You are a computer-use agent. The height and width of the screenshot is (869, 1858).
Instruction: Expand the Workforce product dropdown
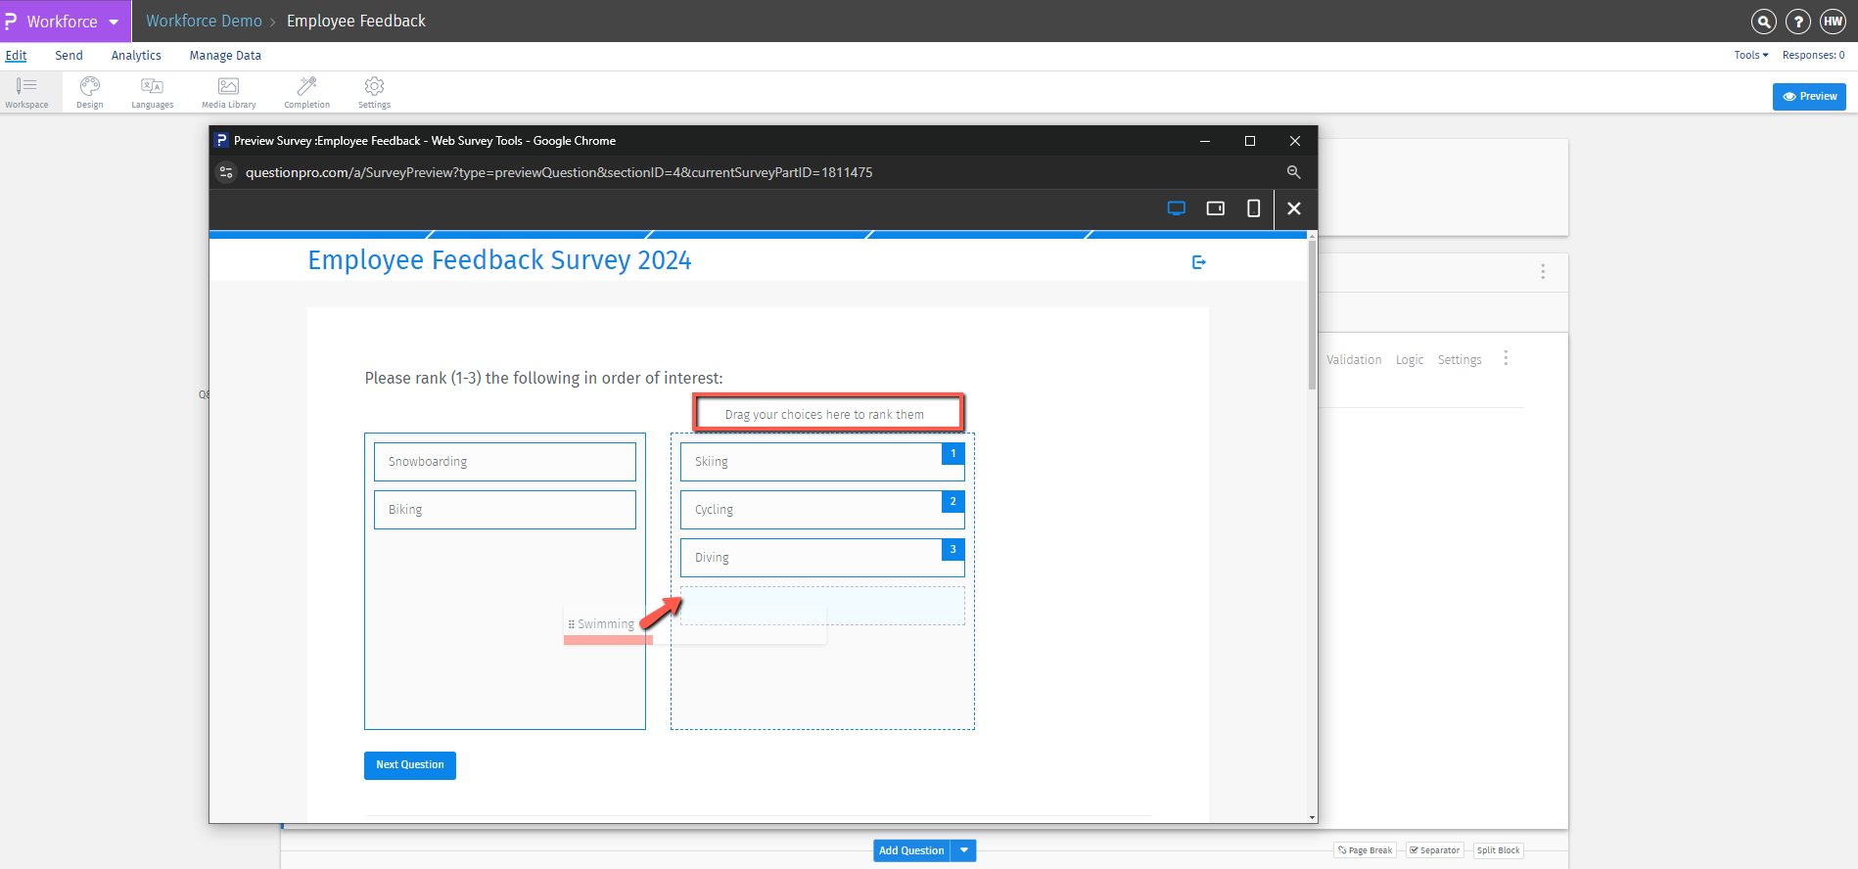114,22
